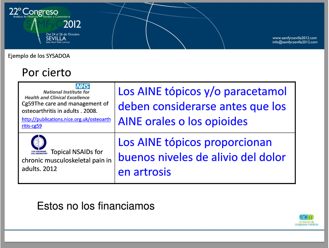Open the www.samfycsevilla2012.com website link
Image resolution: width=329 pixels, height=248 pixels.
pos(295,38)
